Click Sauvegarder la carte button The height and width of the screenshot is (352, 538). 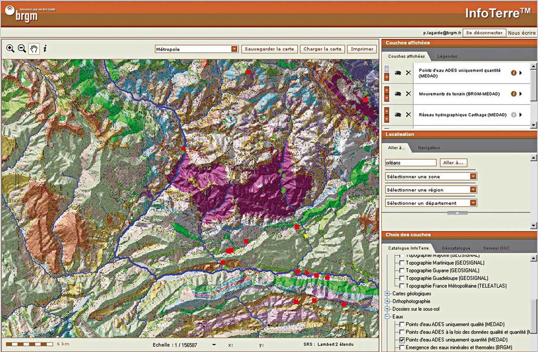tap(269, 49)
